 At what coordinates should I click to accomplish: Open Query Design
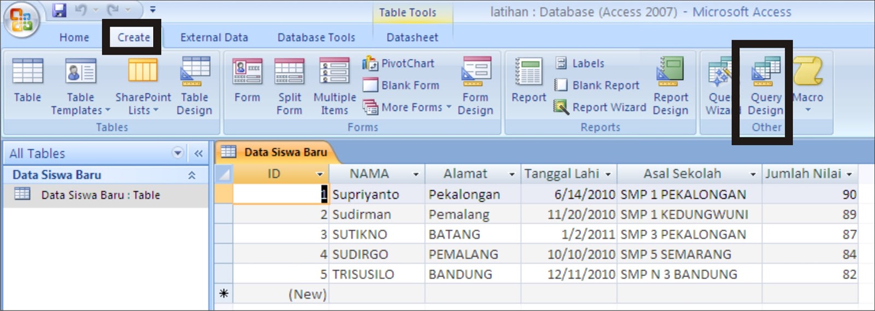(x=765, y=86)
